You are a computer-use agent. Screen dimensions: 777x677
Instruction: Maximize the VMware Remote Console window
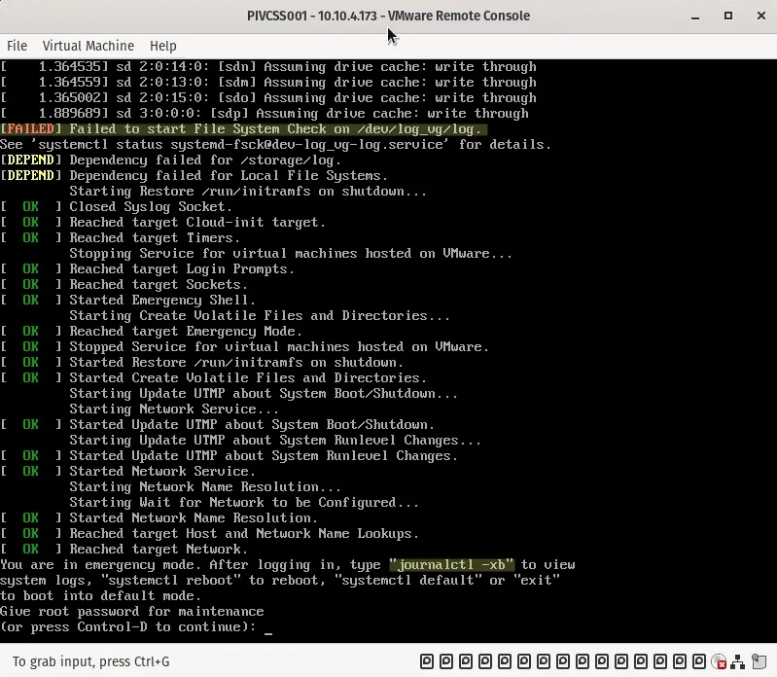[x=728, y=16]
